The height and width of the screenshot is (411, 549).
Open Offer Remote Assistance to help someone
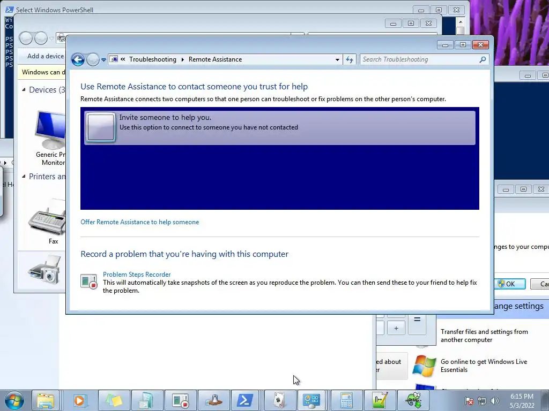(x=140, y=222)
